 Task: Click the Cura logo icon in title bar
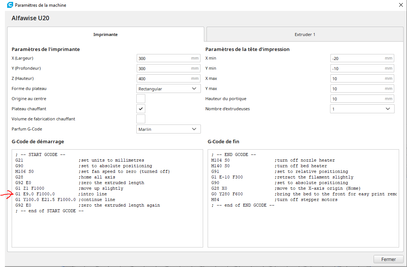[10, 5]
